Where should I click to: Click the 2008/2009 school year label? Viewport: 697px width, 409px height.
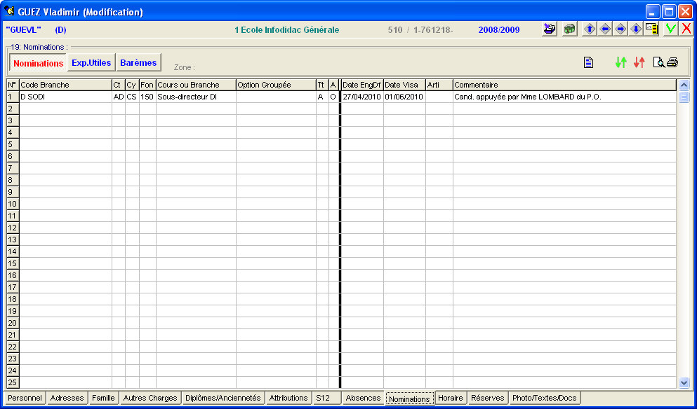point(499,30)
